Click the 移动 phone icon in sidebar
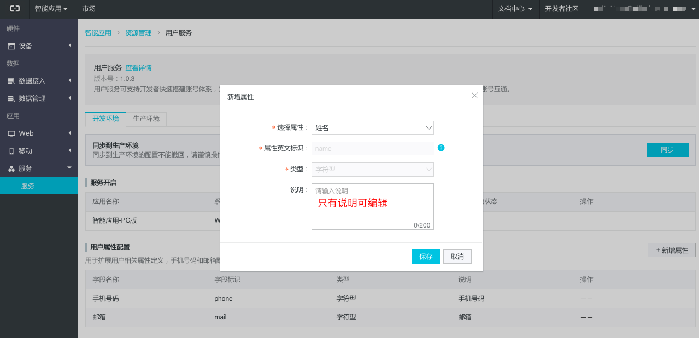 (11, 151)
